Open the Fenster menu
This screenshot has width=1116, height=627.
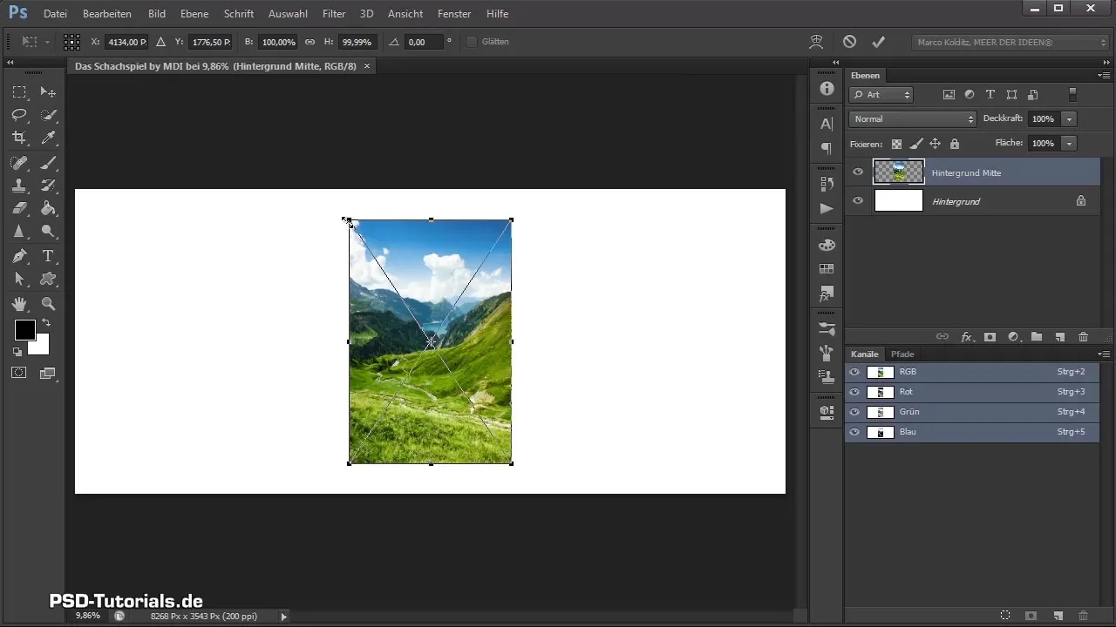point(455,14)
